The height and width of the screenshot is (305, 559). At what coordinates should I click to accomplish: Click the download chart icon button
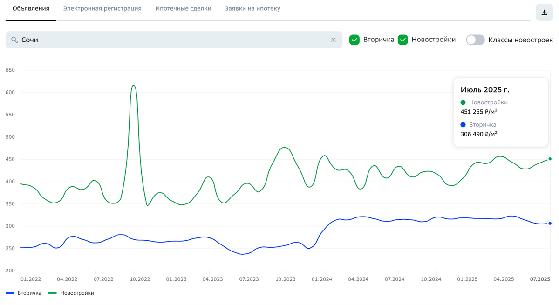(544, 13)
